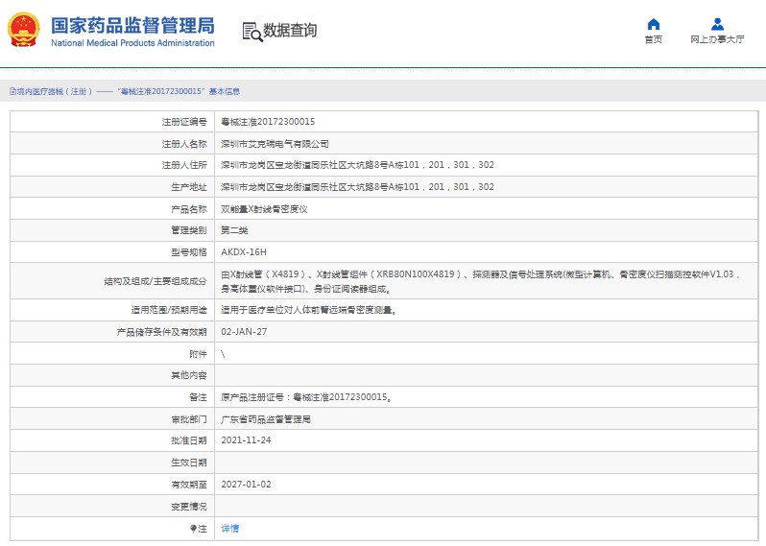Open the 详情 details link
This screenshot has height=546, width=766.
(x=230, y=529)
